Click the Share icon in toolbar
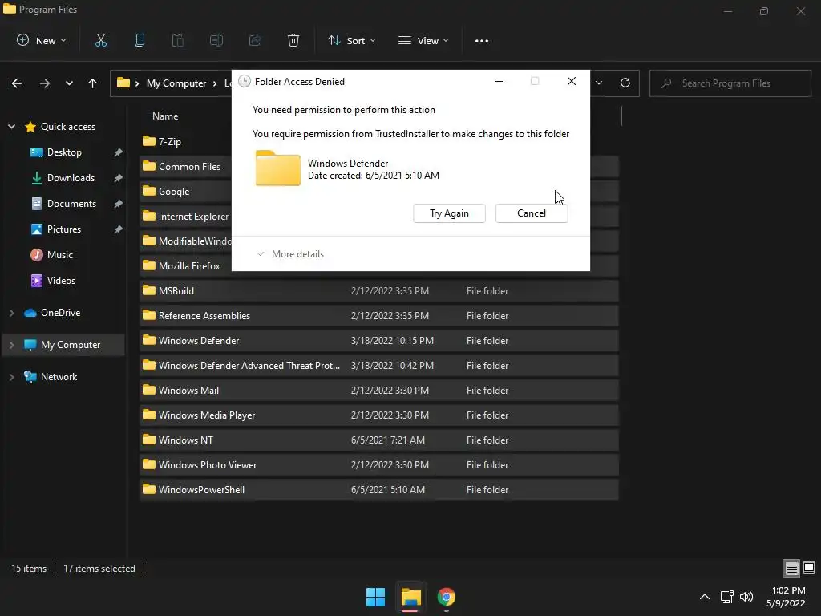Screen dimensions: 821x616 pos(255,40)
